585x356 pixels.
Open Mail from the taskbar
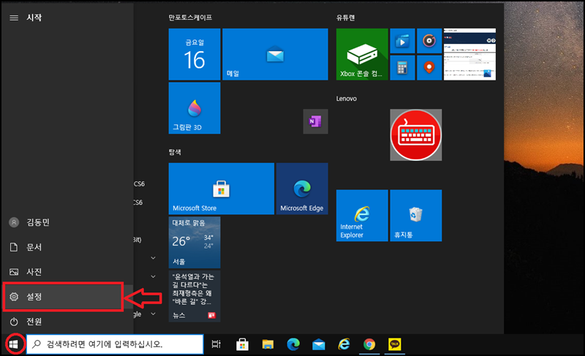pyautogui.click(x=318, y=344)
